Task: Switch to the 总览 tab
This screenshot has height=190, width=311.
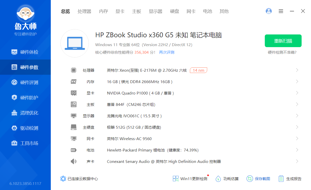Action: pyautogui.click(x=65, y=11)
